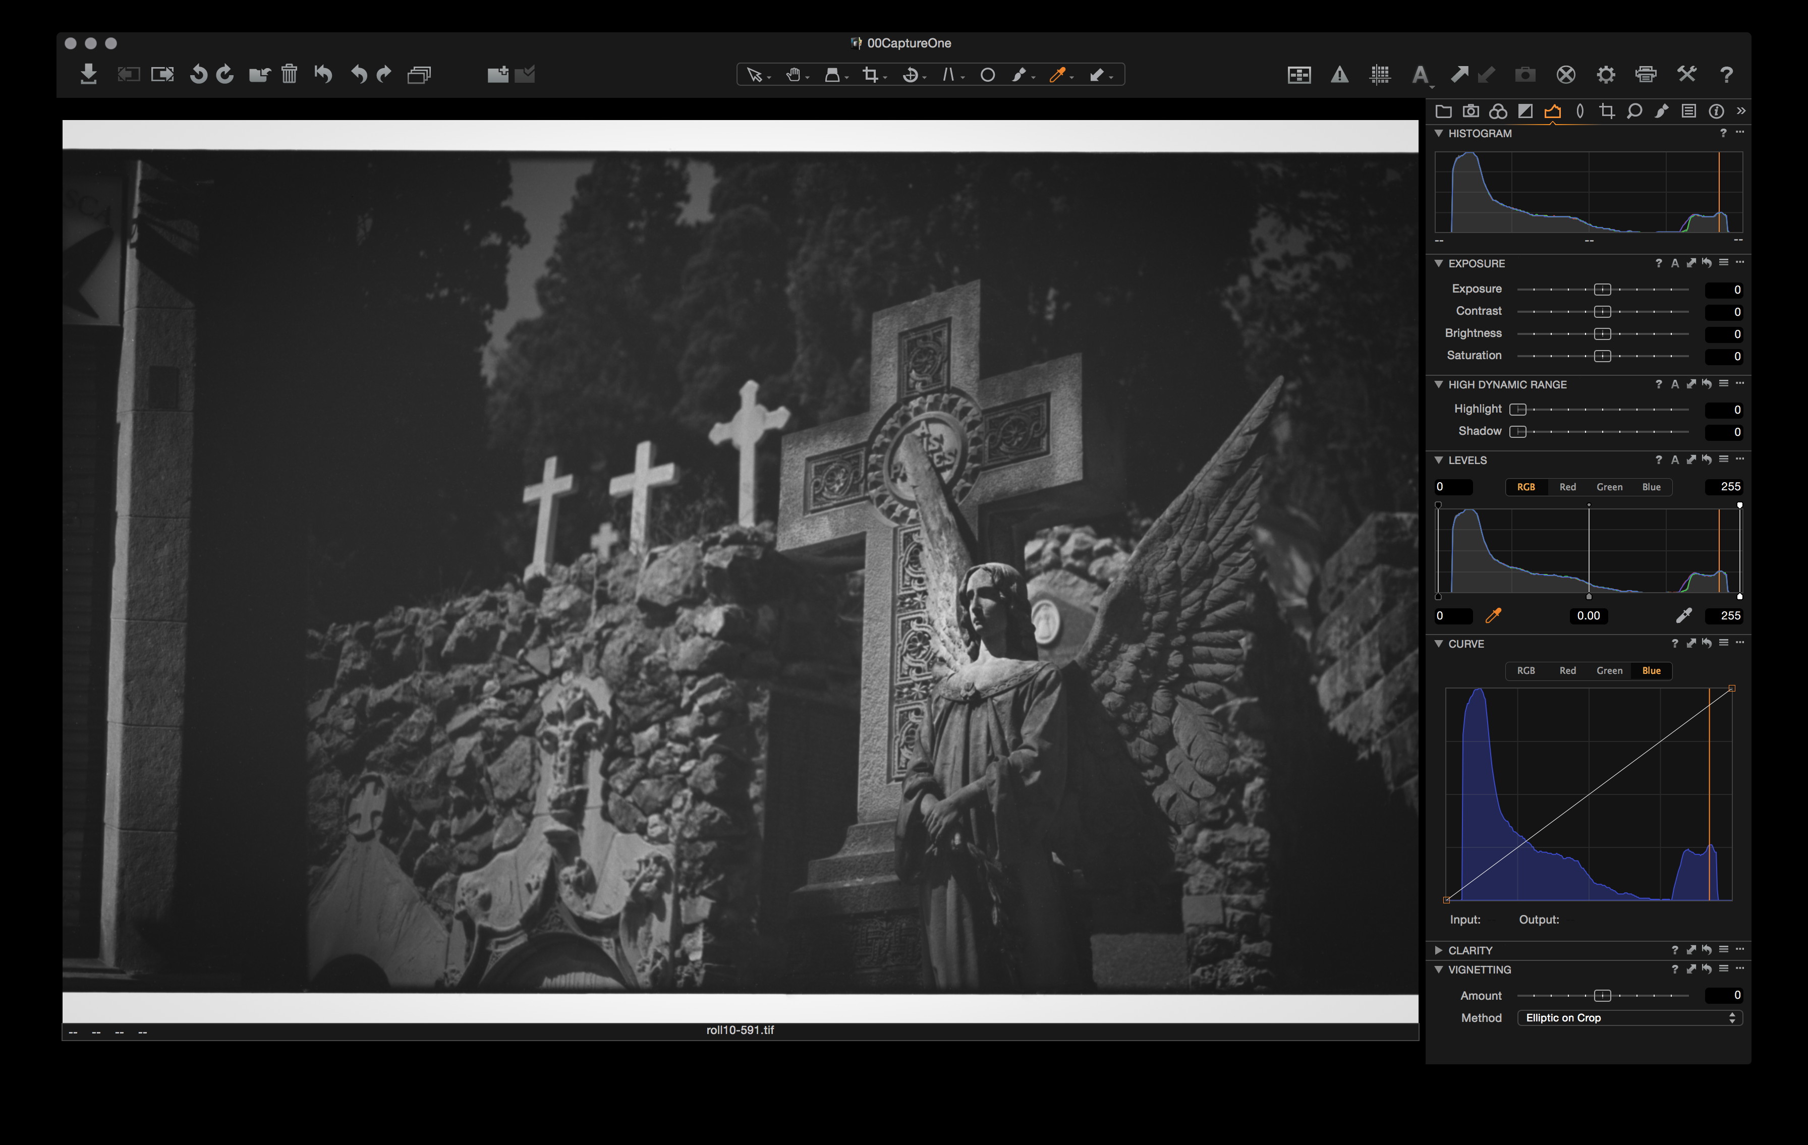The image size is (1808, 1145).
Task: Click the Contrast slider handle
Action: [1602, 312]
